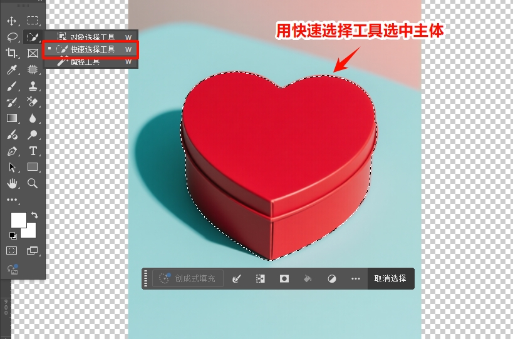Screen dimensions: 513x339
Task: Select the Path Selection arrow tool
Action: 12,167
